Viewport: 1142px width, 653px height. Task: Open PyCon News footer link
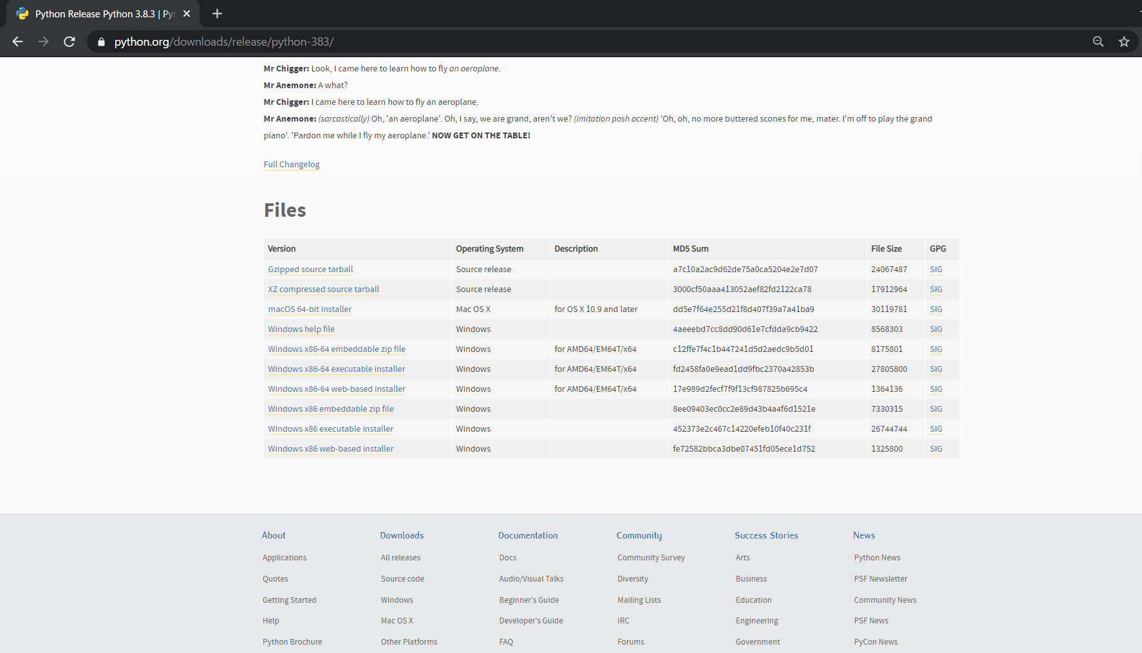[x=875, y=642]
